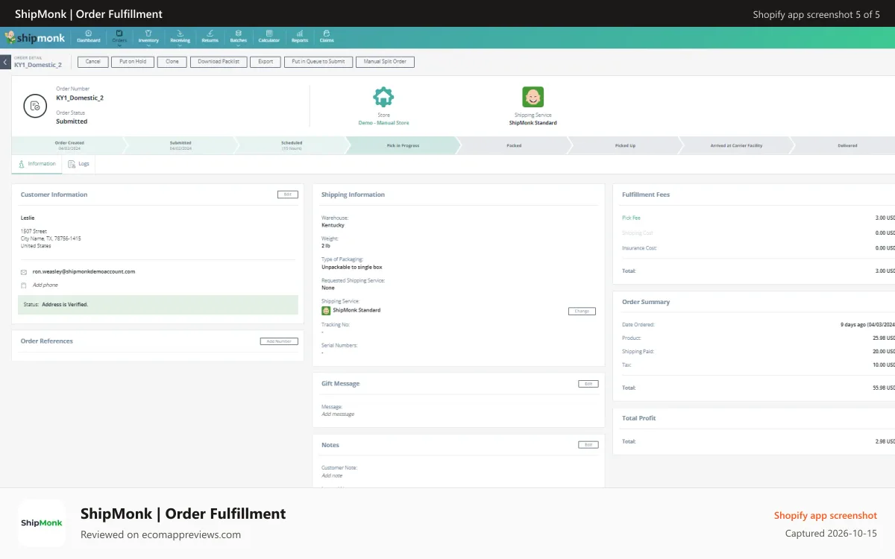Click the Pick Fee link
Image resolution: width=895 pixels, height=559 pixels.
pos(631,218)
